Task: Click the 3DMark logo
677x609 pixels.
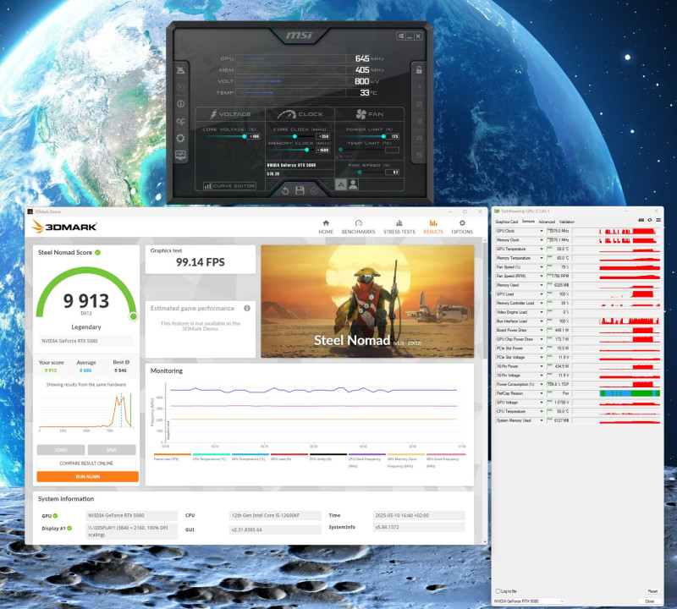Action: click(64, 227)
